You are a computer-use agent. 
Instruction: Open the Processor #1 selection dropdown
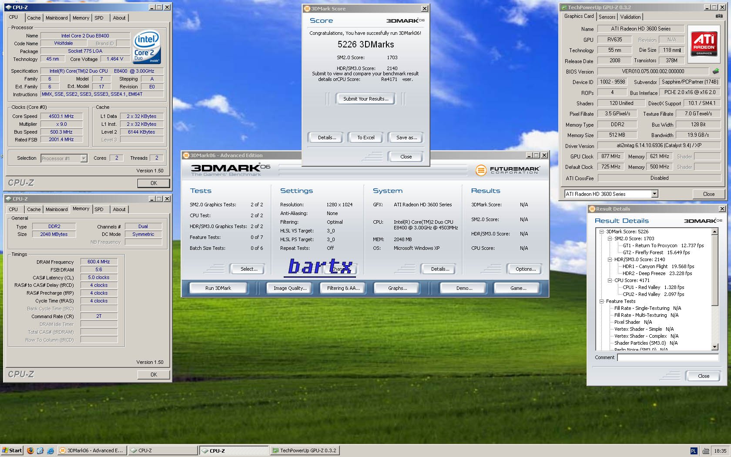click(84, 158)
